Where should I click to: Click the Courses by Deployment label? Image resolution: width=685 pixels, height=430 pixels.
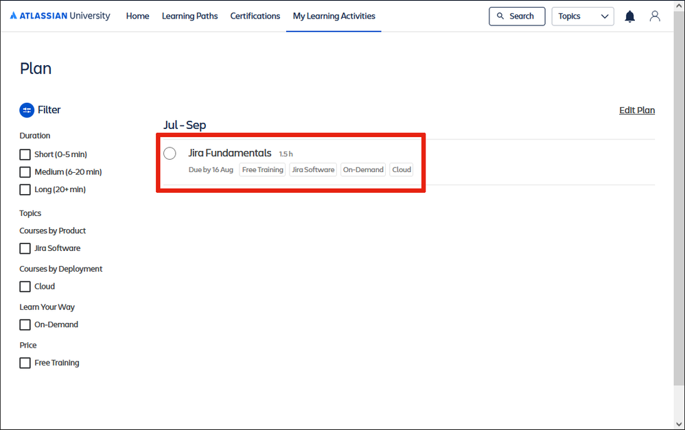point(60,268)
